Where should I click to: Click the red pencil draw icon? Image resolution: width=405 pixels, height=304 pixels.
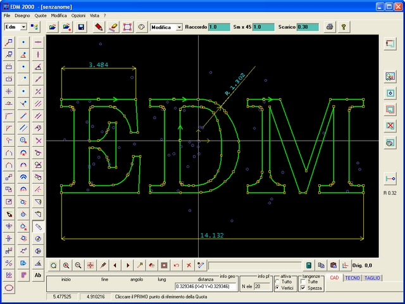click(99, 27)
